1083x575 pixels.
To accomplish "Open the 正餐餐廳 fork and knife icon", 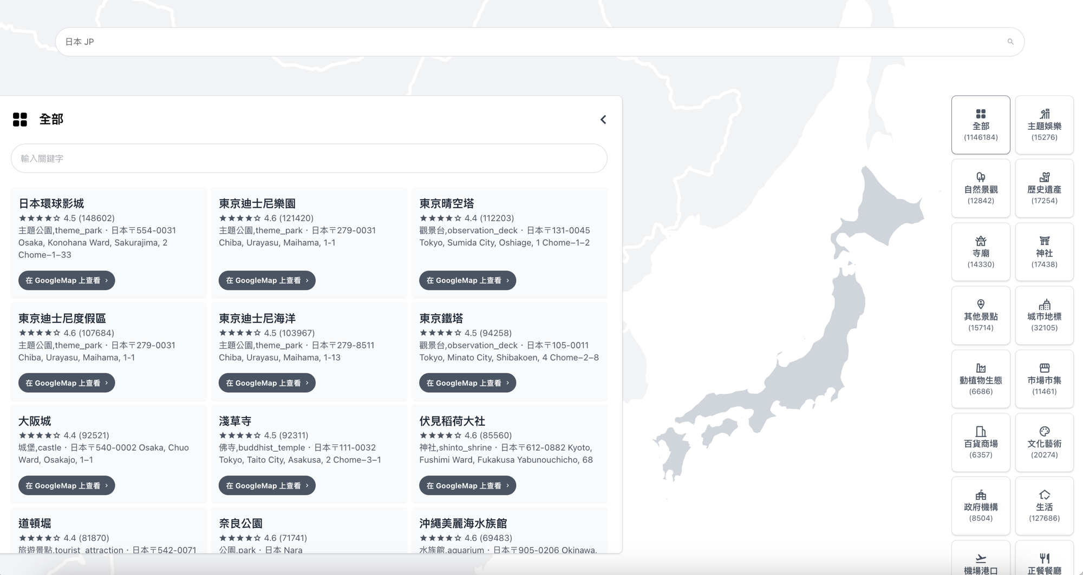I will (1045, 559).
